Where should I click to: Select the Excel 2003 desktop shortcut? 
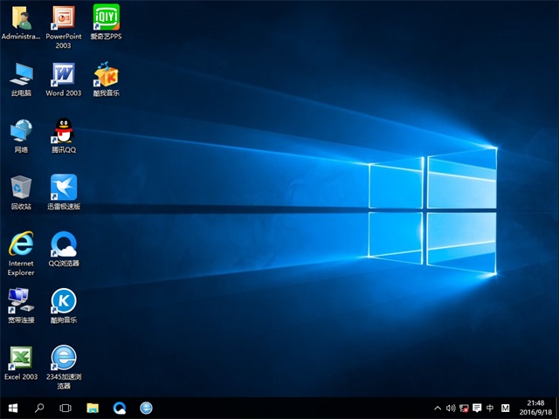pyautogui.click(x=21, y=357)
